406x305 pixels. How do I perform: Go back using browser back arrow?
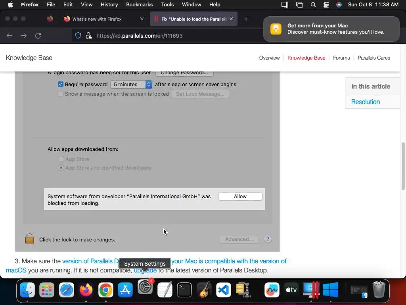10,35
